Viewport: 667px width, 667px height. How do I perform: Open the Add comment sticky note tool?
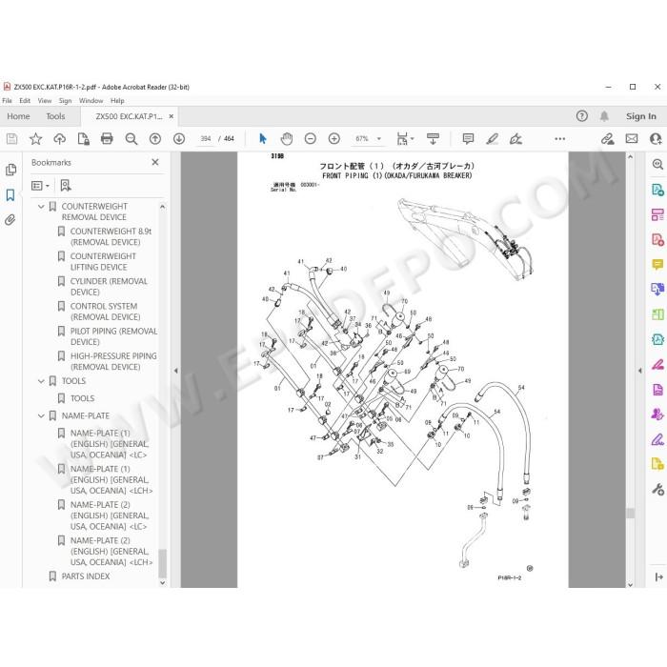[x=468, y=138]
